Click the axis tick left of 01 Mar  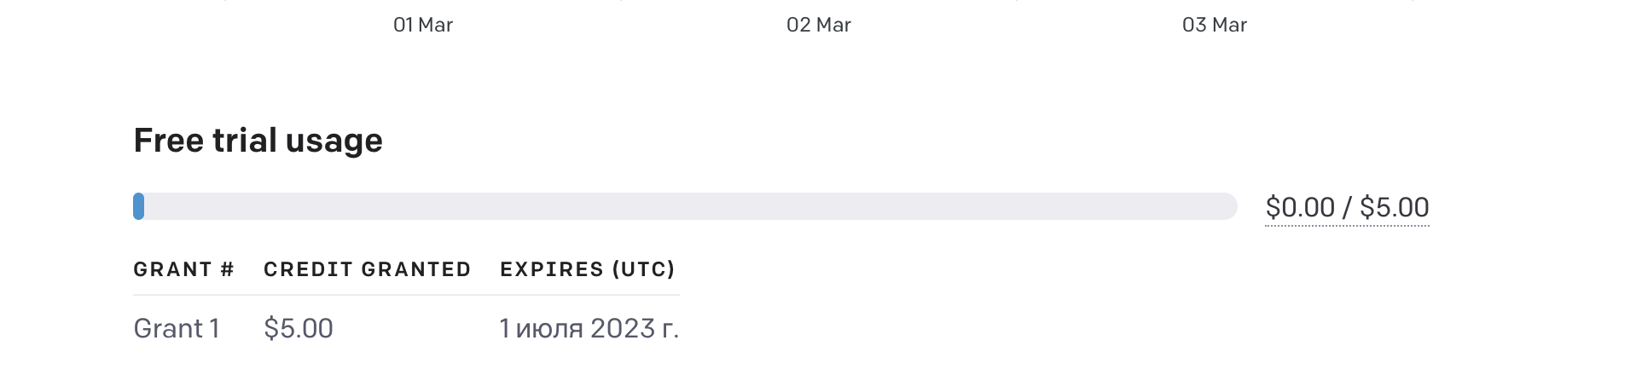click(x=225, y=1)
